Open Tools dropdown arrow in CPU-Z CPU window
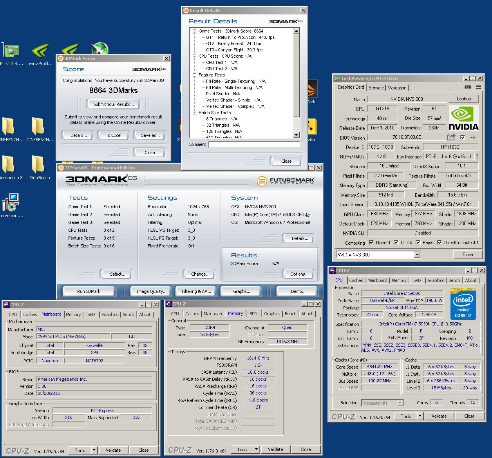The width and height of the screenshot is (492, 458). 420,416
